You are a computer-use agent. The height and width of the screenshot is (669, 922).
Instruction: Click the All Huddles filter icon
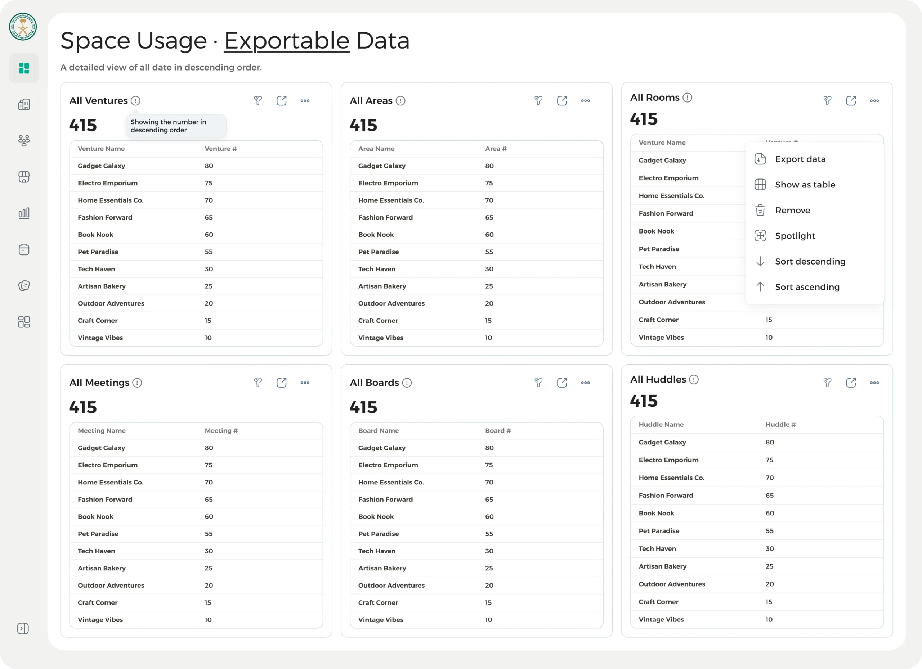point(827,383)
